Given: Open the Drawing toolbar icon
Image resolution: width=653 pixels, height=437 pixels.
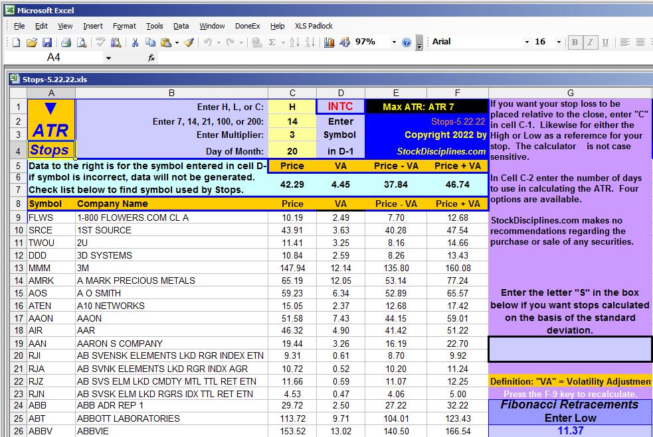Looking at the screenshot, I should point(345,42).
